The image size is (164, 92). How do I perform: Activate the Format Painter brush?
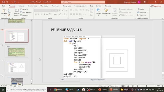coord(9,15)
